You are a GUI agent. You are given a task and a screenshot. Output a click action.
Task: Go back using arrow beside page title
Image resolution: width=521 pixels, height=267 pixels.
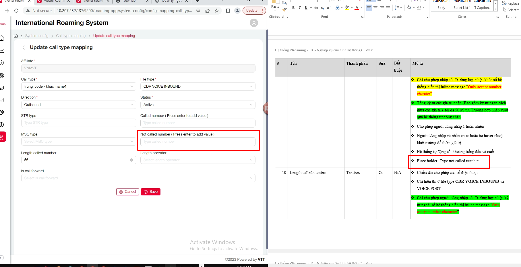[24, 48]
